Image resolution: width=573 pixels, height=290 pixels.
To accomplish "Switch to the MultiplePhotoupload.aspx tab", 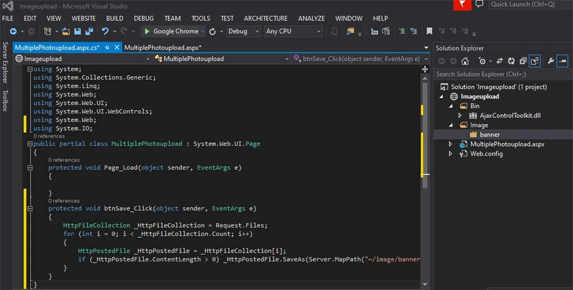I will point(163,47).
